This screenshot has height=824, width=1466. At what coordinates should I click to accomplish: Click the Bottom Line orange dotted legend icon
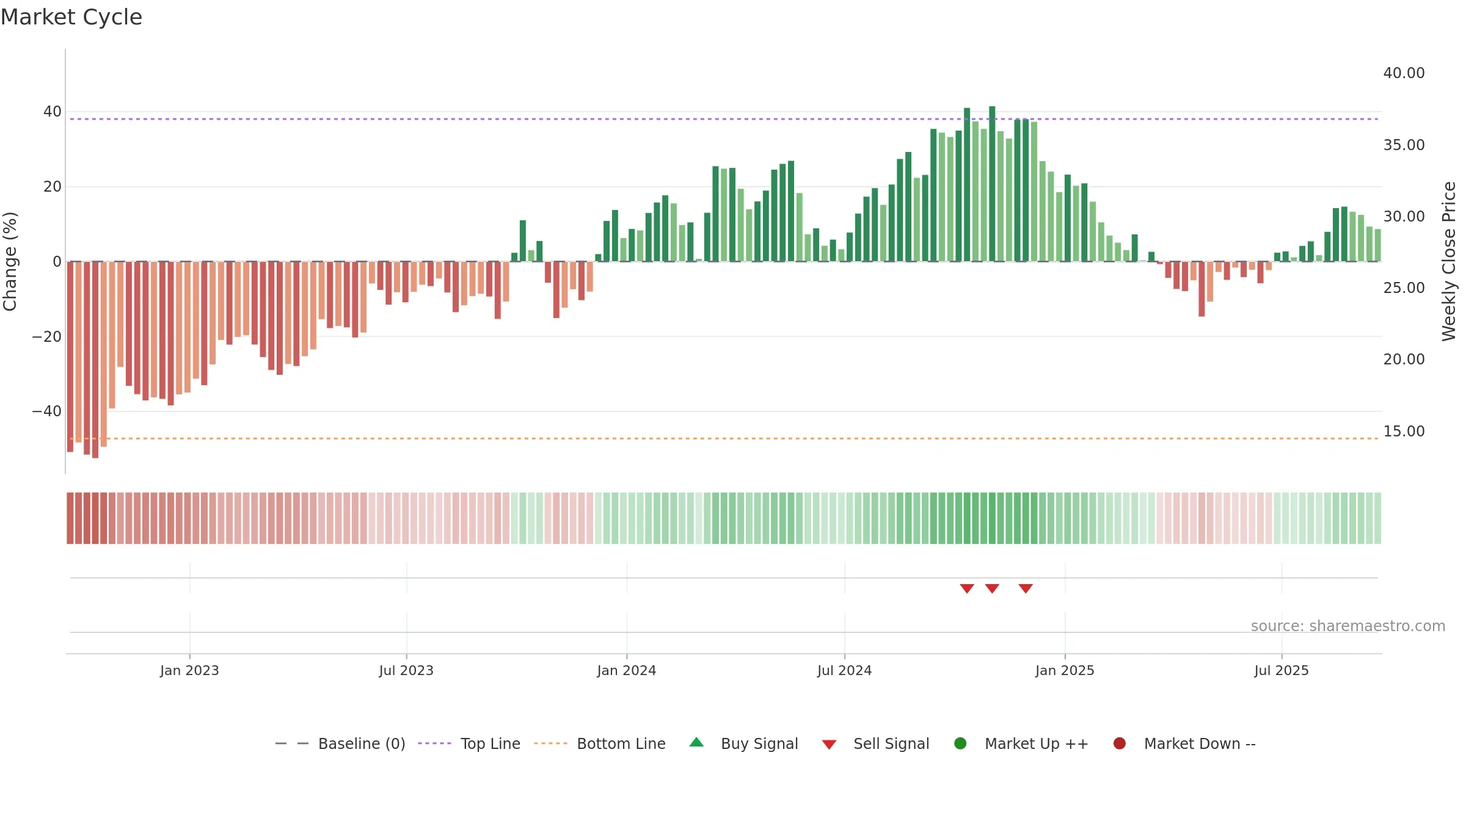click(x=550, y=743)
